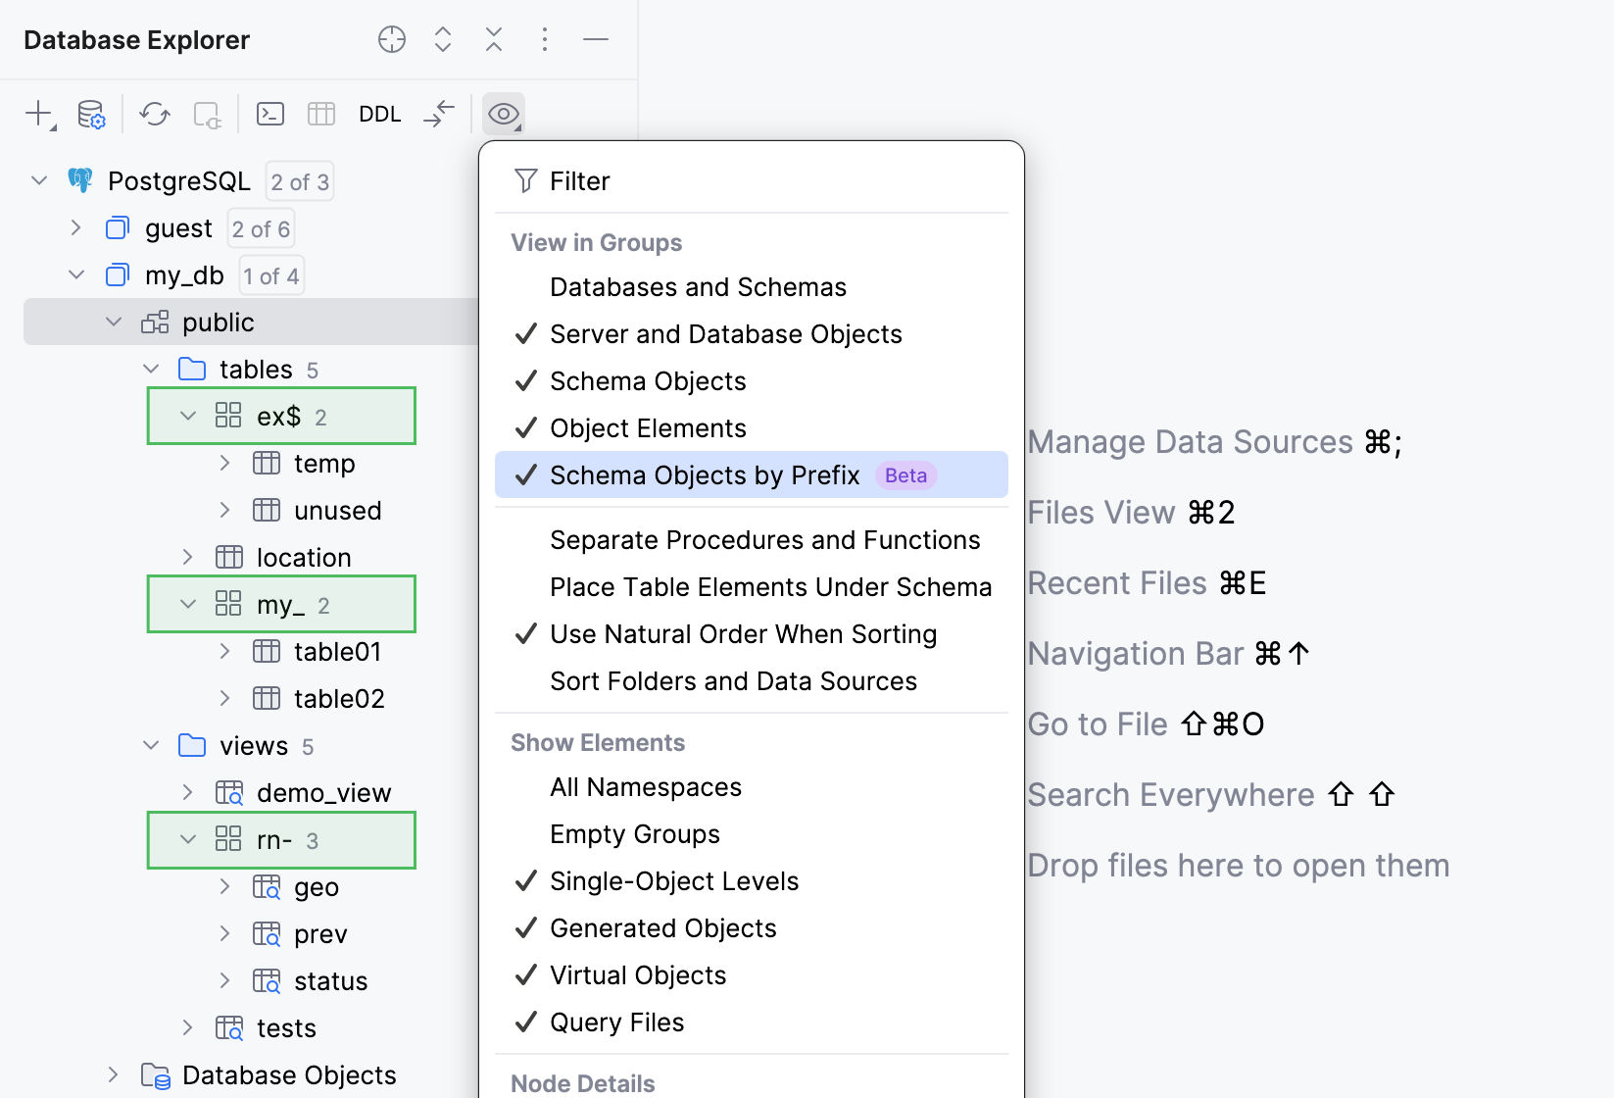The image size is (1614, 1098).
Task: Click the PostgreSQL elephant icon
Action: [80, 180]
